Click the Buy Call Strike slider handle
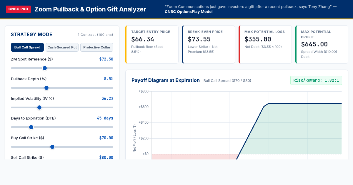353x185 pixels. [x=52, y=147]
